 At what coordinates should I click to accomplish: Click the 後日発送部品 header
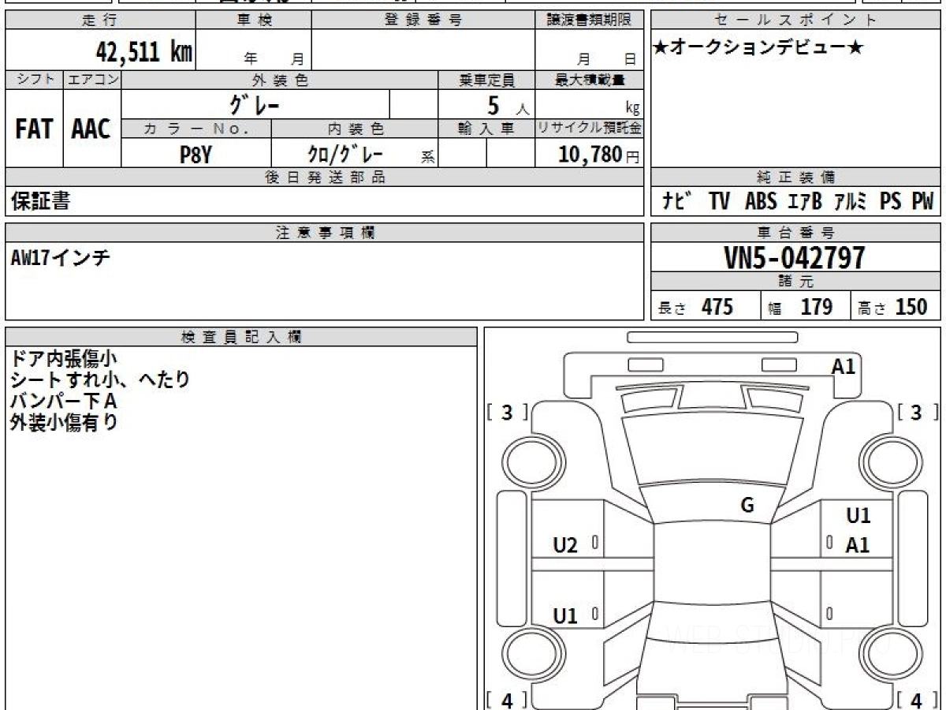coord(325,177)
